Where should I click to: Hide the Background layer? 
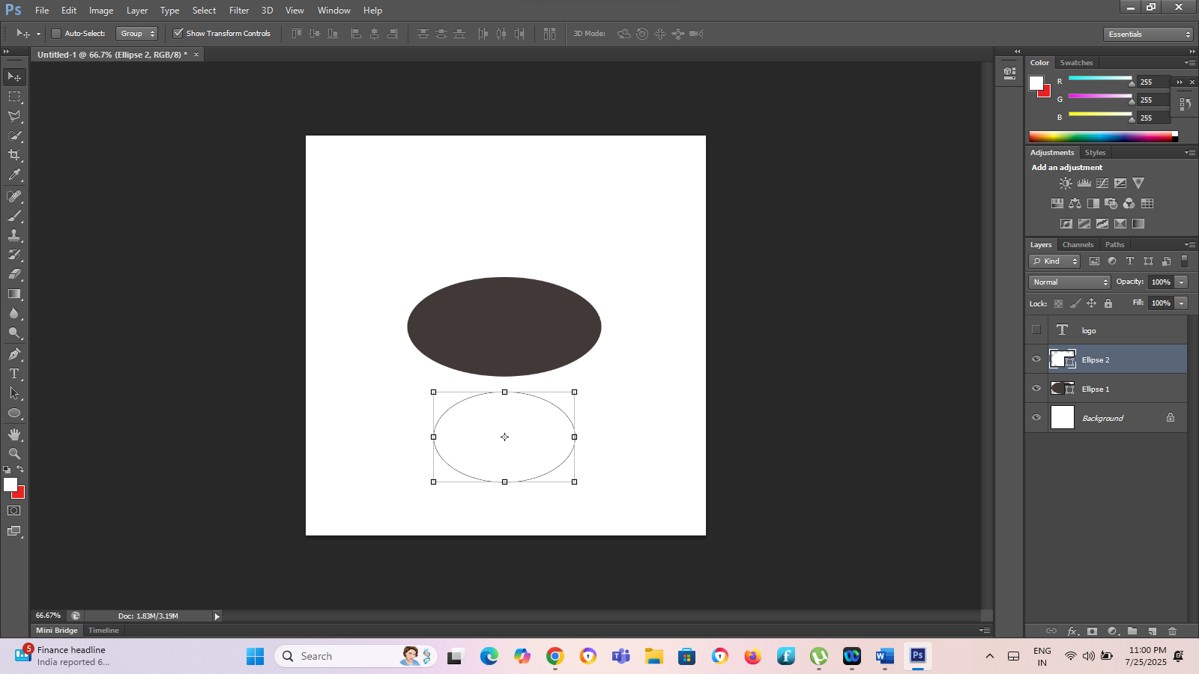1036,418
